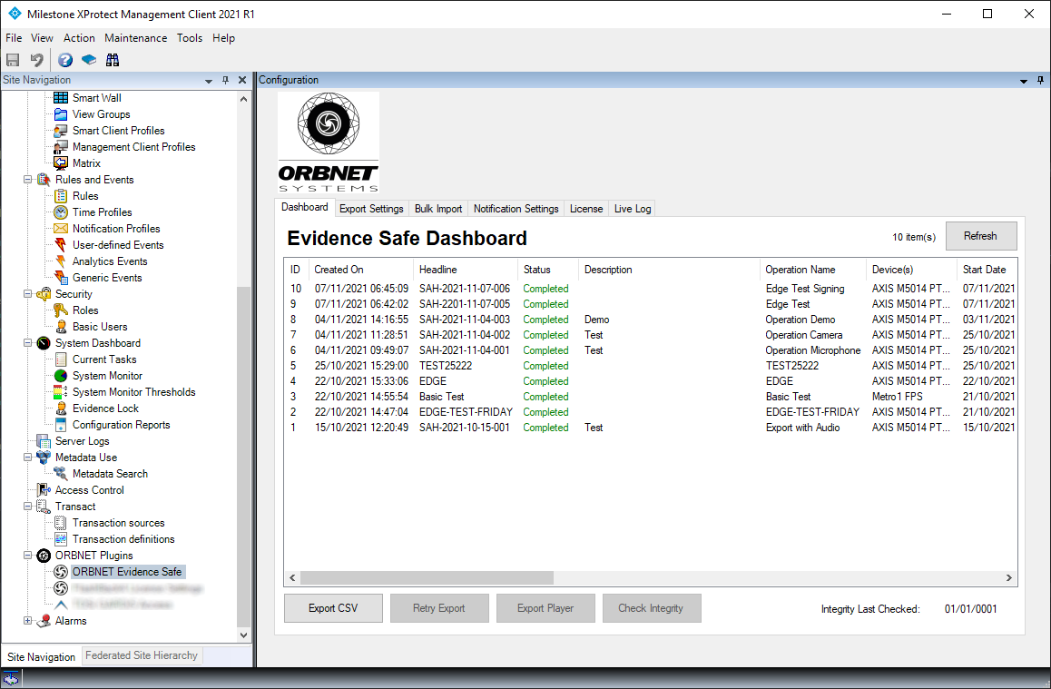Screen dimensions: 1051x689
Task: Click the binoculars search toolbar icon
Action: tap(113, 60)
